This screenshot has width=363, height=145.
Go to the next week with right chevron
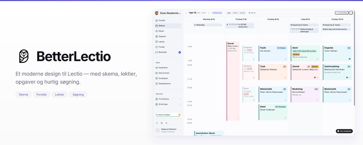pos(208,13)
